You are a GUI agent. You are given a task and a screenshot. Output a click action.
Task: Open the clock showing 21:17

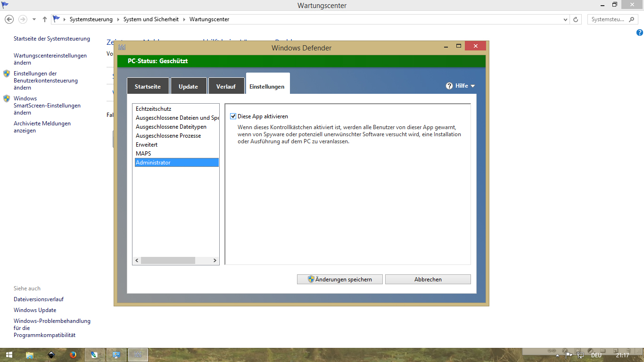coord(622,355)
